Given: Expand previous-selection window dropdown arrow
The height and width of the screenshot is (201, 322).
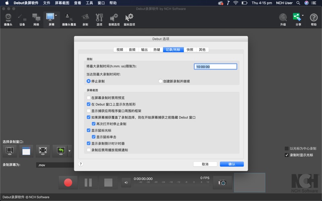Looking at the screenshot, I should tap(69, 151).
